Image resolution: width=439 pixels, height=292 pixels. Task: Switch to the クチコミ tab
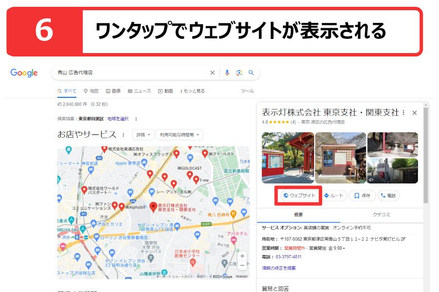click(x=381, y=215)
